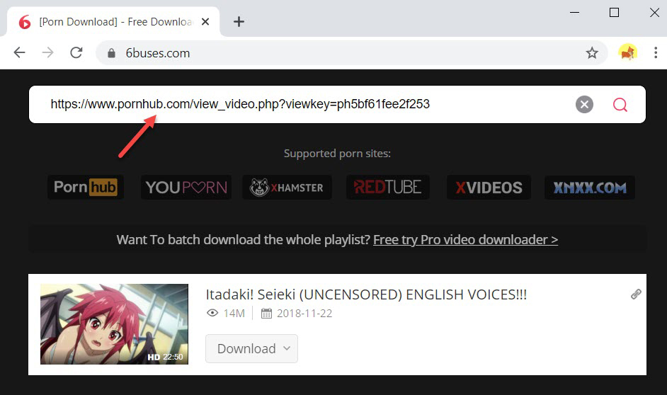Expand the Download options dropdown

coord(251,349)
